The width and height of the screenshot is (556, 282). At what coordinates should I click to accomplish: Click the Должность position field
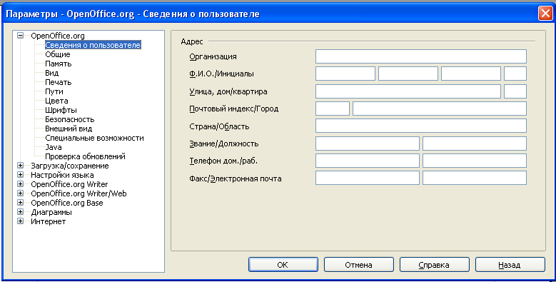[x=475, y=143]
